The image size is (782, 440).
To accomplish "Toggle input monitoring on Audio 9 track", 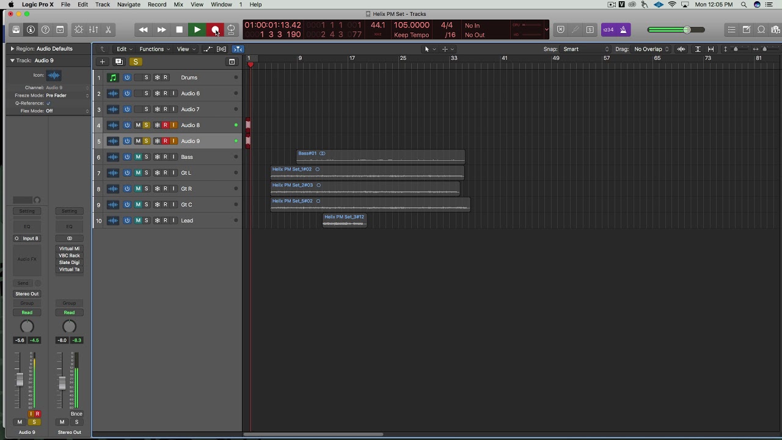I will [x=174, y=141].
